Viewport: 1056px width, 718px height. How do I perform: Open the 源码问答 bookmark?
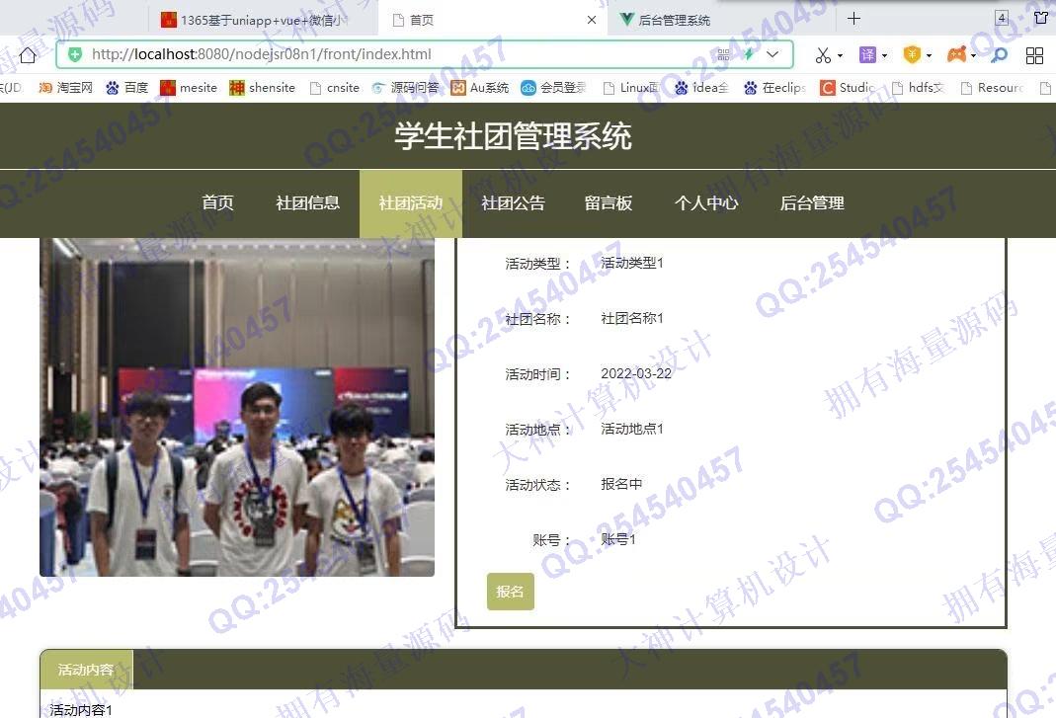(405, 88)
